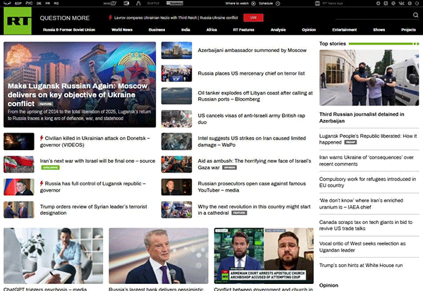Click the detained journalist top story photo
423x291 pixels.
[369, 78]
